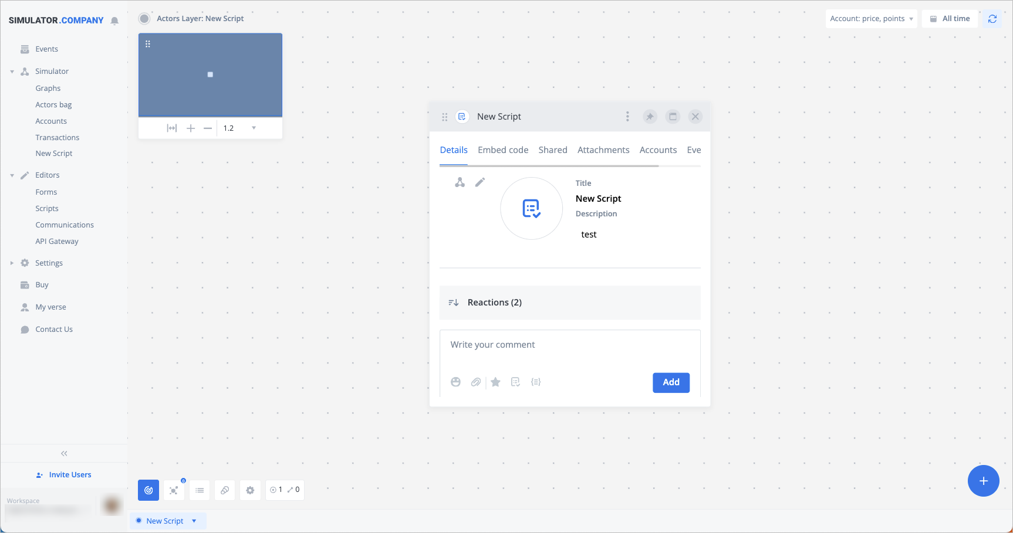This screenshot has width=1013, height=533.
Task: Switch to the partially visible Eve tab
Action: point(694,150)
